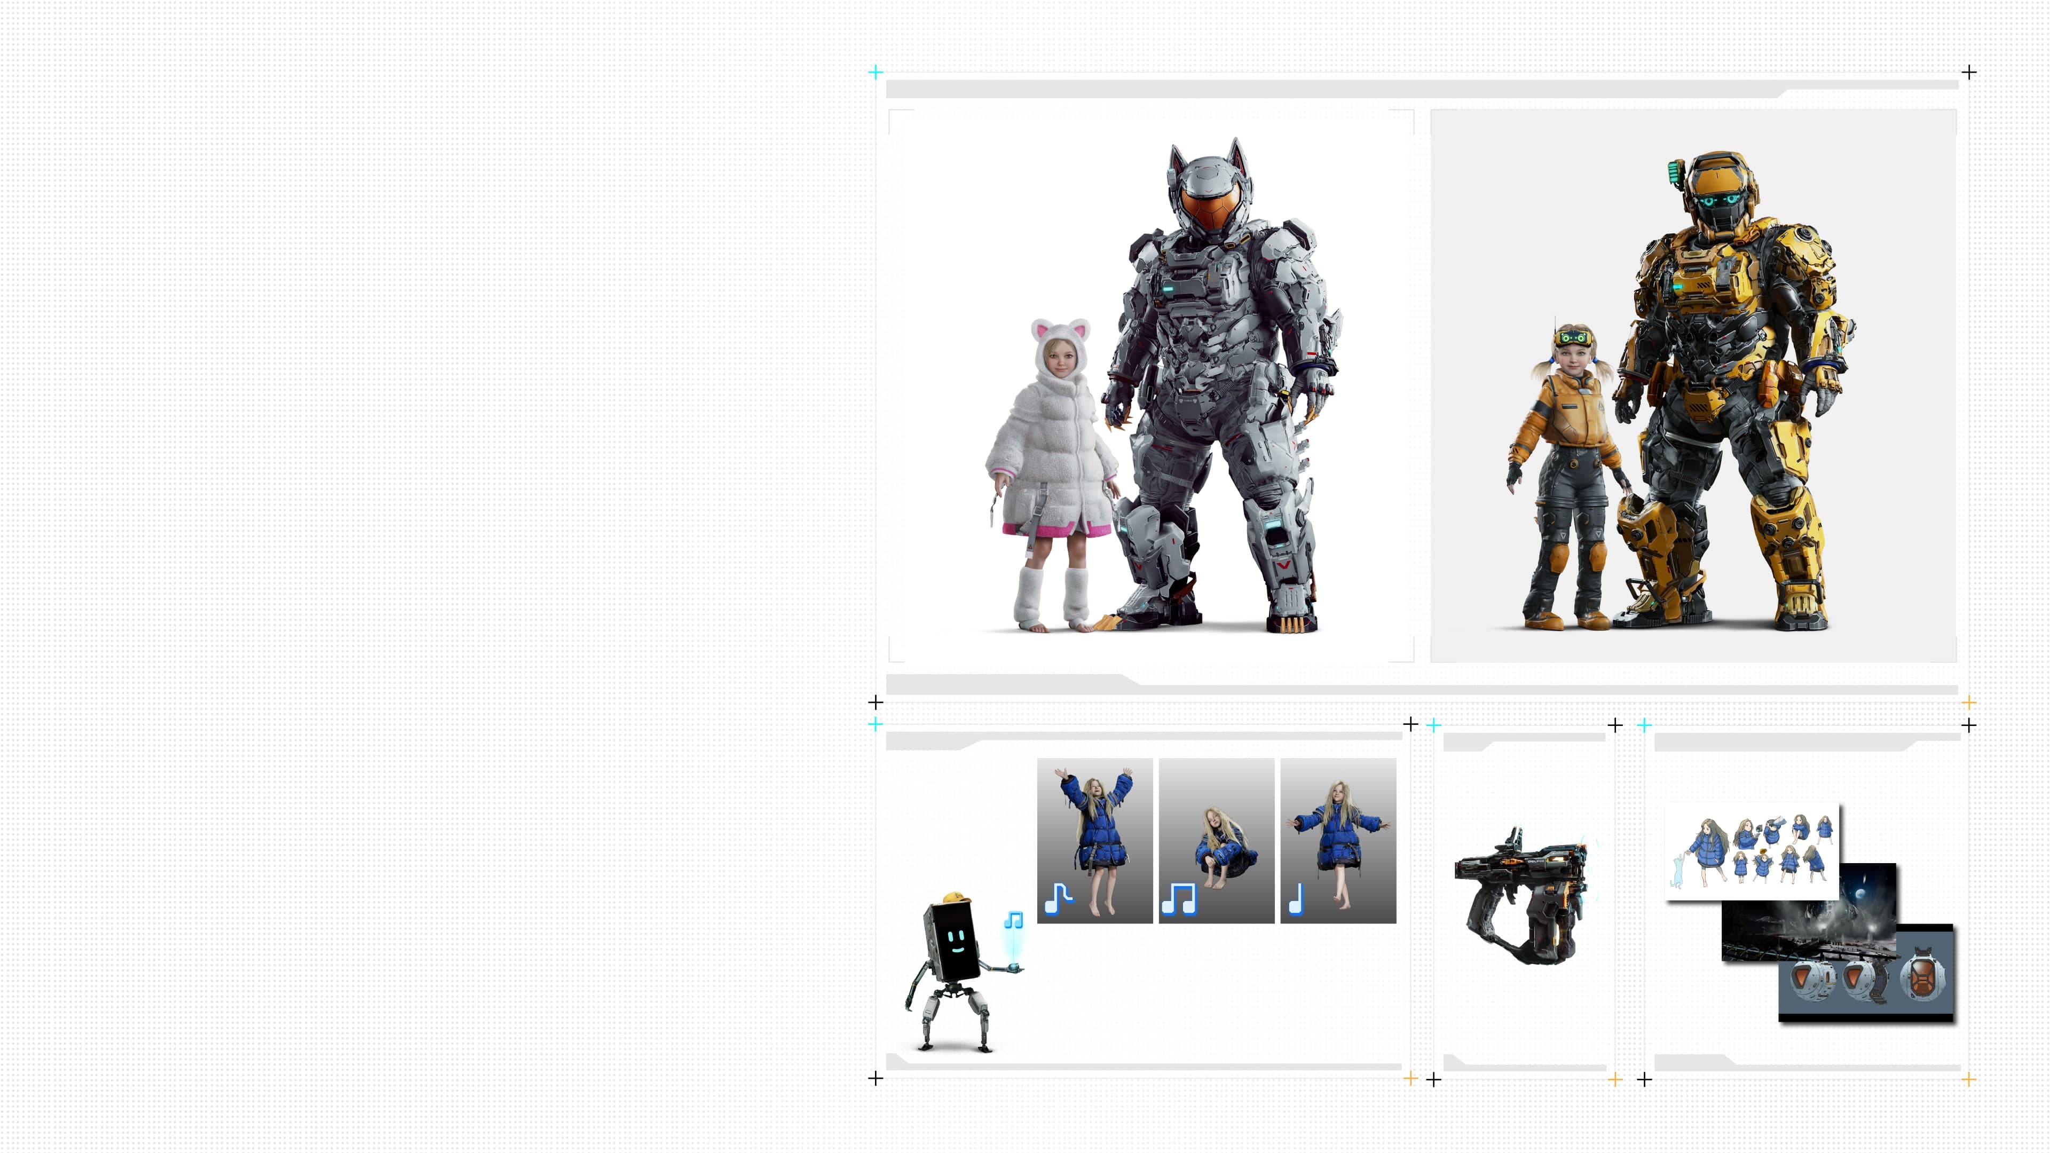Click the orange plus marker under the pistol panel
This screenshot has width=2050, height=1153.
point(1615,1079)
